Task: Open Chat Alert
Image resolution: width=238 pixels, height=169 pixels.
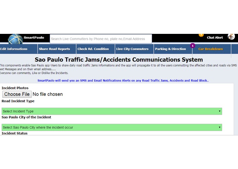Action: pyautogui.click(x=215, y=38)
